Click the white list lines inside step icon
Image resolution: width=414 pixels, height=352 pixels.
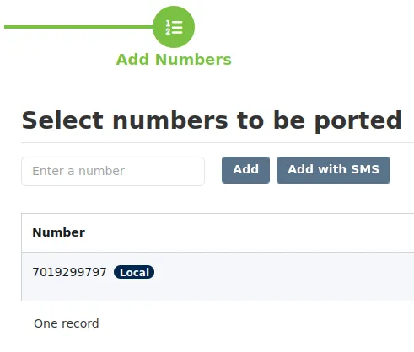177,27
